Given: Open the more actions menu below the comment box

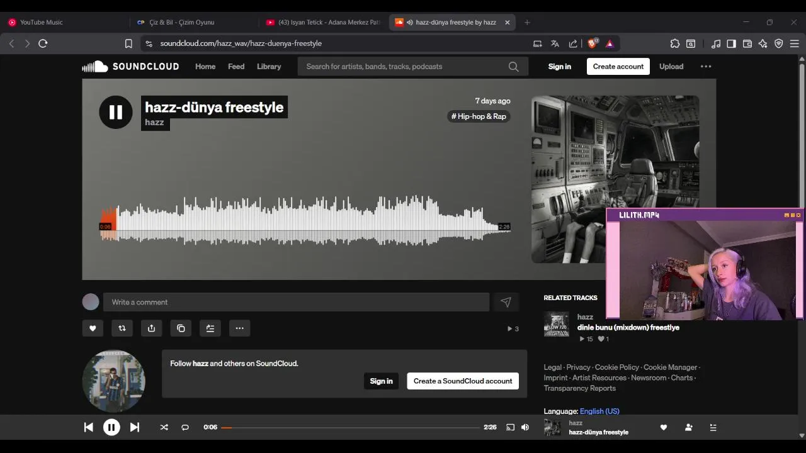Looking at the screenshot, I should tap(240, 328).
